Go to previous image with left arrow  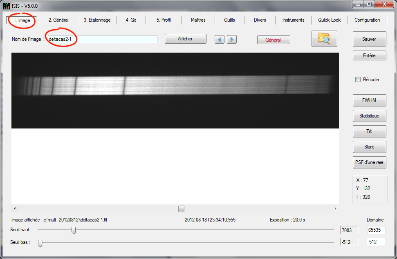(x=220, y=40)
